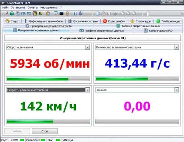184x142 pixels.
Task: Click the colorful grid toolbar icon
Action: (35, 14)
